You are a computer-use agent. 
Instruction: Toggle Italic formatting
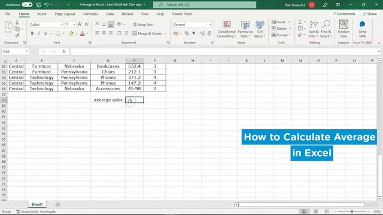(x=38, y=33)
